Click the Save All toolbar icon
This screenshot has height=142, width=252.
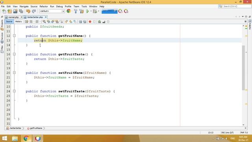pos(21,11)
